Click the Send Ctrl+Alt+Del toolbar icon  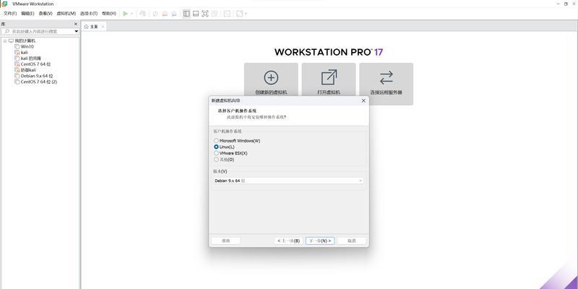(142, 14)
